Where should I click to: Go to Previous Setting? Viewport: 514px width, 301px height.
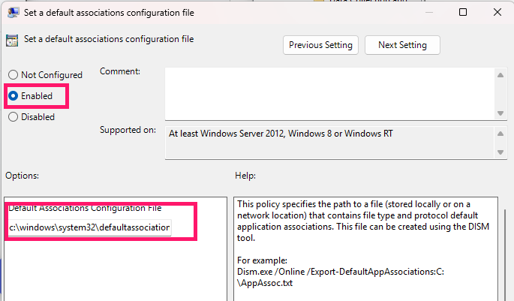tap(320, 45)
